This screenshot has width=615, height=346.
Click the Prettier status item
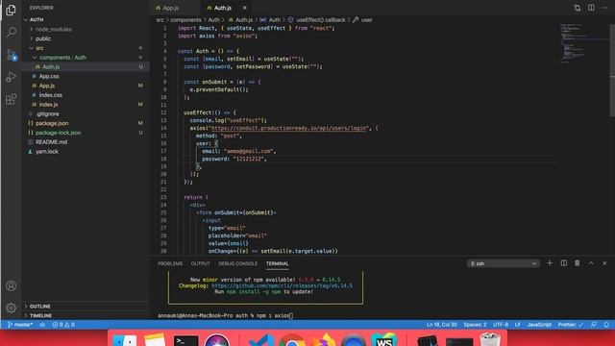(x=571, y=325)
